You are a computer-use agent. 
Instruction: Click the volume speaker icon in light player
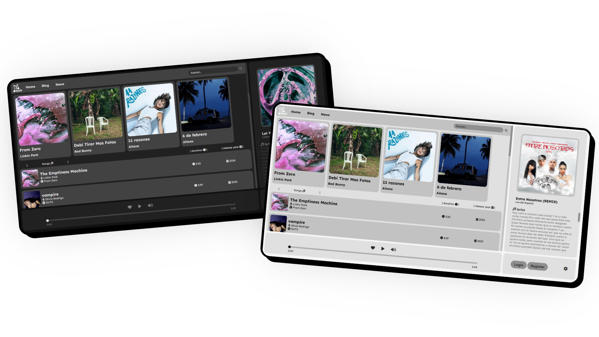click(x=393, y=250)
